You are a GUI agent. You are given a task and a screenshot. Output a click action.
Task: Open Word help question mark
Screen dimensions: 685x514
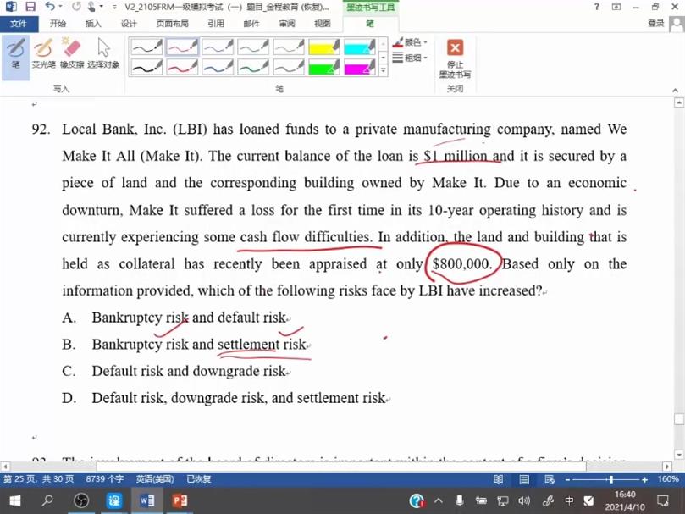pos(597,7)
